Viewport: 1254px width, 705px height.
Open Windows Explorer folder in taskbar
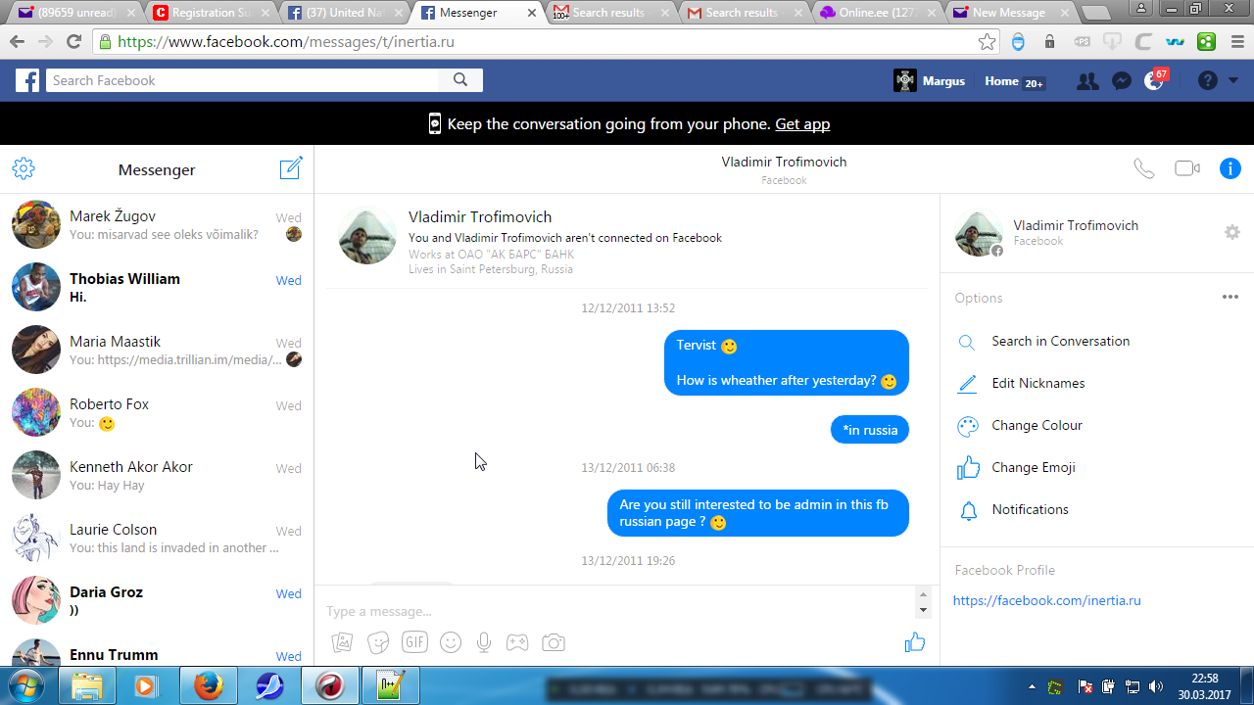tap(88, 685)
